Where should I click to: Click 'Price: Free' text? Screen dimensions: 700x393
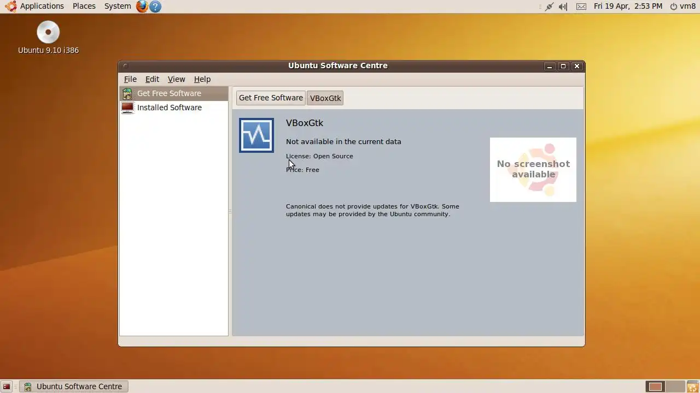click(302, 170)
